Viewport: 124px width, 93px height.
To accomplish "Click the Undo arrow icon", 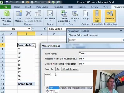I will coord(11,2).
